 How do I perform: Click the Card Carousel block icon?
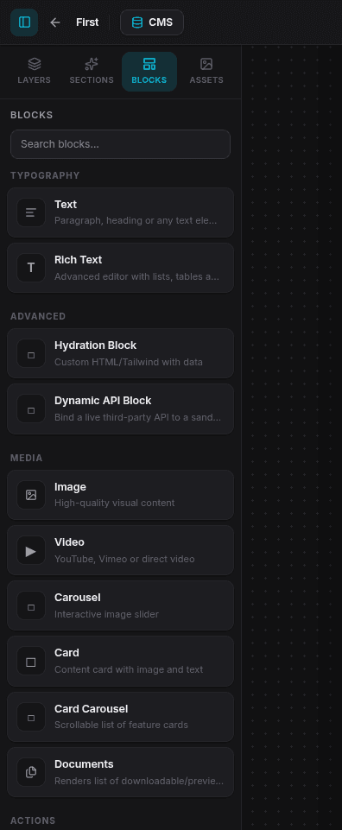(31, 717)
